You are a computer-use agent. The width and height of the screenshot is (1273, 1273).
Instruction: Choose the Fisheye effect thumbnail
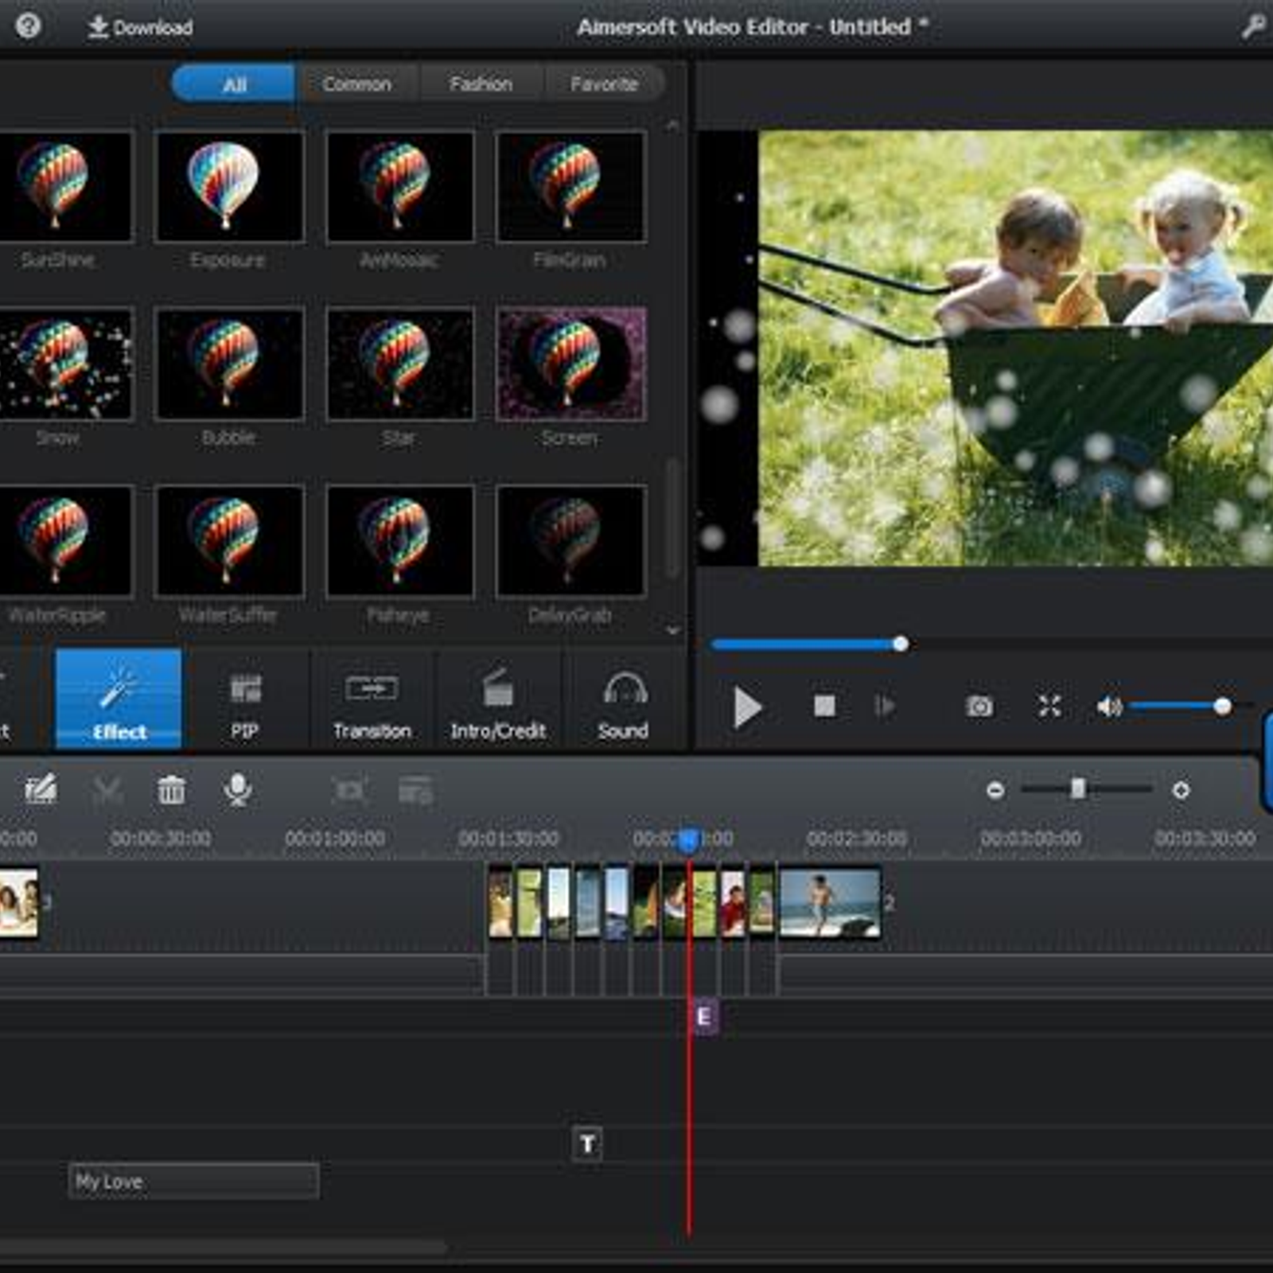click(x=400, y=541)
